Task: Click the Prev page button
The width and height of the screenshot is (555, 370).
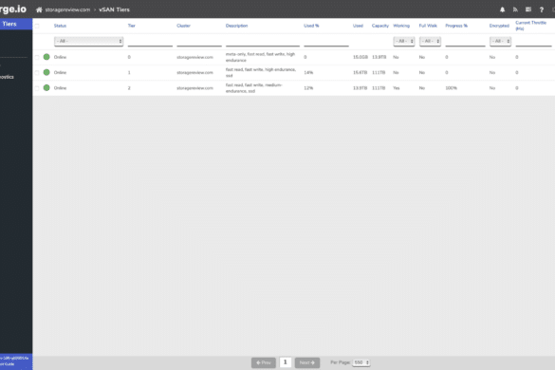Action: point(264,362)
